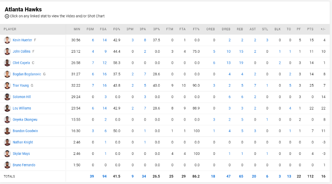The image size is (332, 184).
Task: View Clint Capela's 2 blocks
Action: point(280,63)
